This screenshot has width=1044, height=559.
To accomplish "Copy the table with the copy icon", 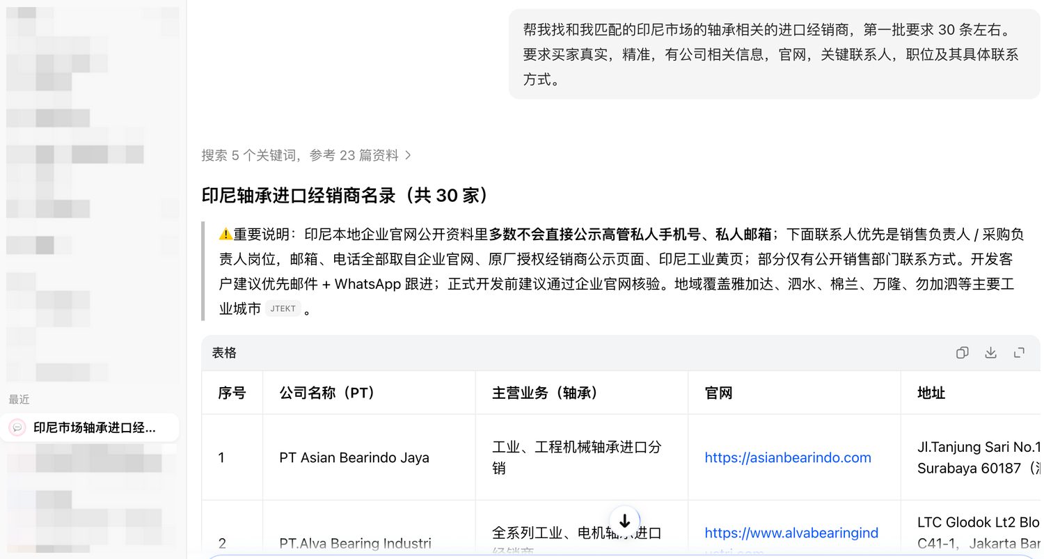I will [x=962, y=353].
